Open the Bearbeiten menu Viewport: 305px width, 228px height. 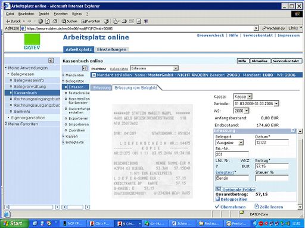click(x=26, y=14)
